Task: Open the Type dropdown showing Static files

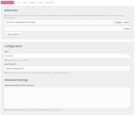Action: point(67,56)
